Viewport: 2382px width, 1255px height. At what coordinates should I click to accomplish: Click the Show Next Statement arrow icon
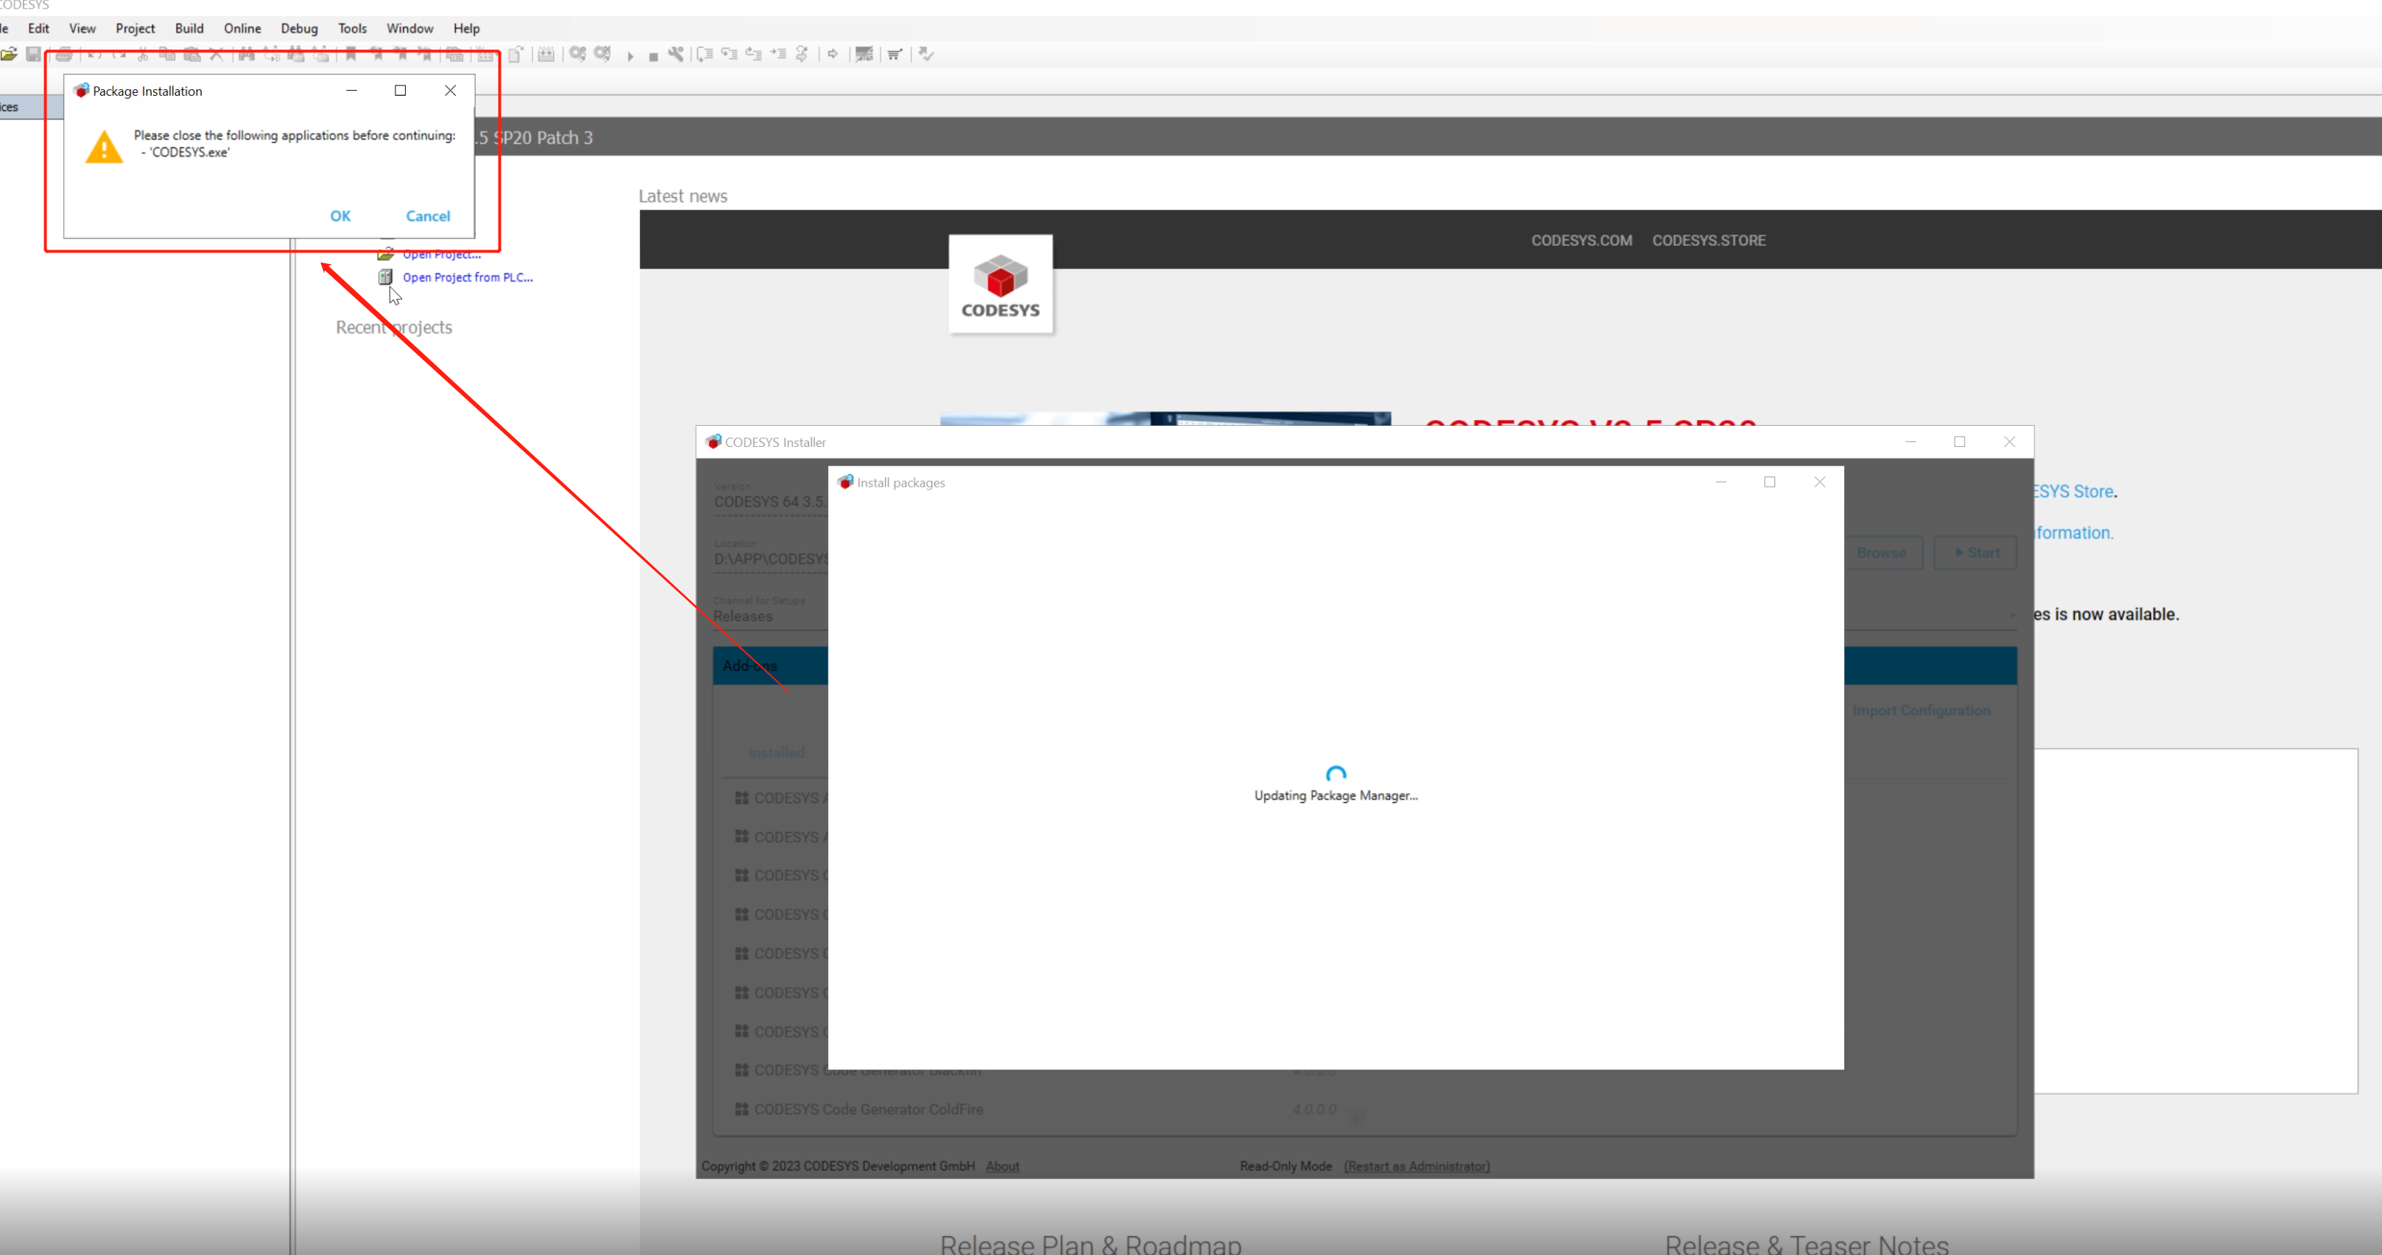(x=833, y=54)
